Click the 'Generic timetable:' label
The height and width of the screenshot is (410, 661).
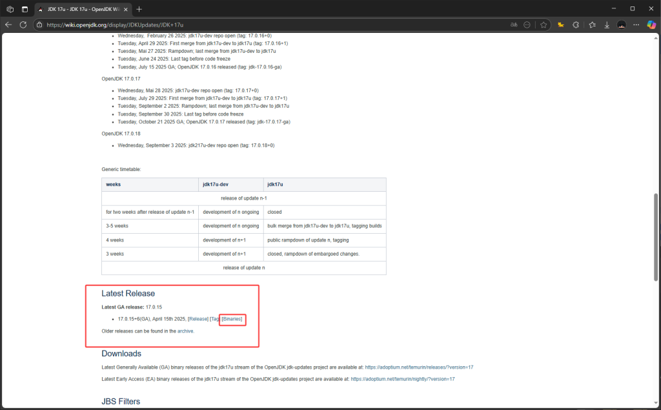coord(121,170)
